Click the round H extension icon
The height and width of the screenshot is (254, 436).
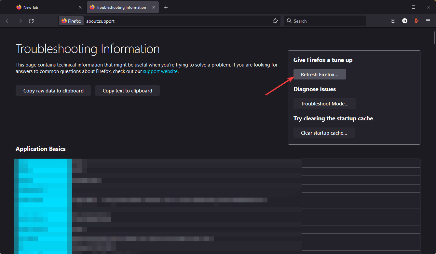point(405,21)
